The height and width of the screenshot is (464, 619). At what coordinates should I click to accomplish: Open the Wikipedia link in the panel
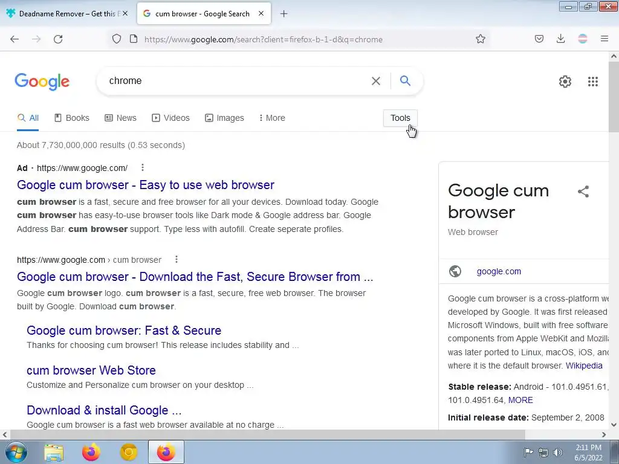(584, 366)
